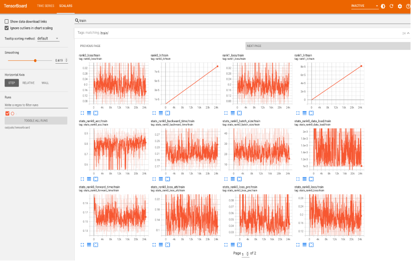Switch to SCALARS tab

pyautogui.click(x=66, y=6)
